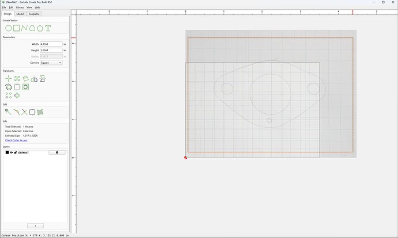Open the DEFAULT layer settings gear button
This screenshot has height=238, width=398.
coord(57,152)
